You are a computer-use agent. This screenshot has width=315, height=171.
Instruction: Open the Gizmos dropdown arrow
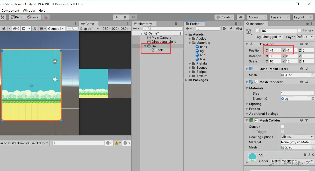[63, 28]
